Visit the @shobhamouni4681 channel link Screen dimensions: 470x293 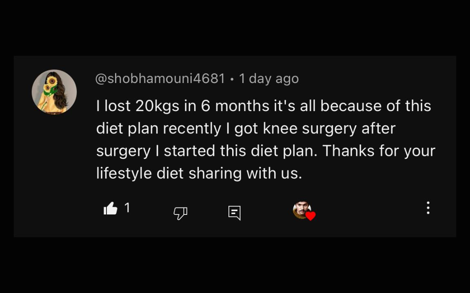pos(160,79)
